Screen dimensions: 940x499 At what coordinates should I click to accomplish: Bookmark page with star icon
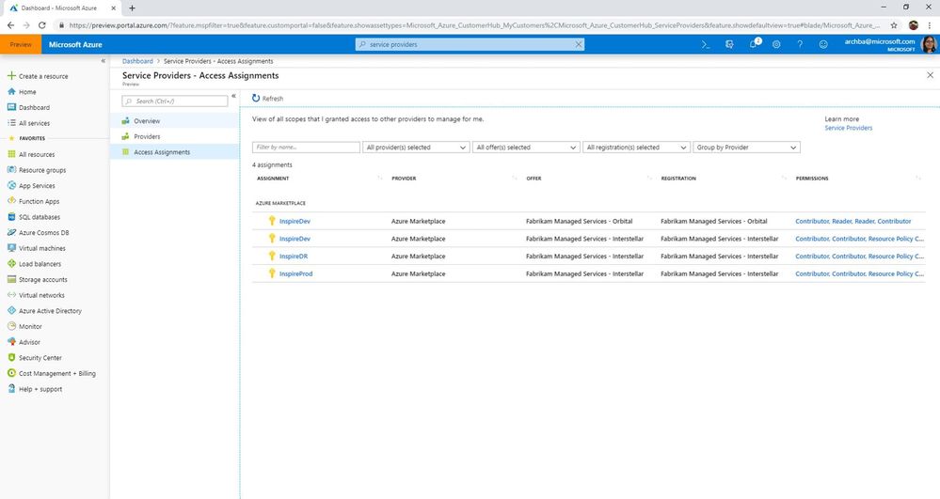coord(894,25)
